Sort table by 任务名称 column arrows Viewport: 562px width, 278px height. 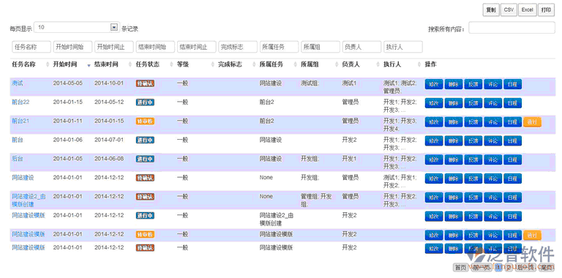point(48,65)
